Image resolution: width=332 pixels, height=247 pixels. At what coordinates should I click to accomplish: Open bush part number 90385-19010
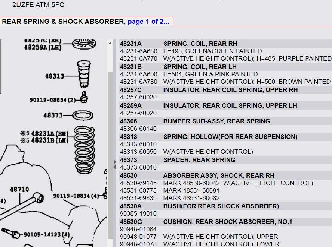[x=138, y=214]
